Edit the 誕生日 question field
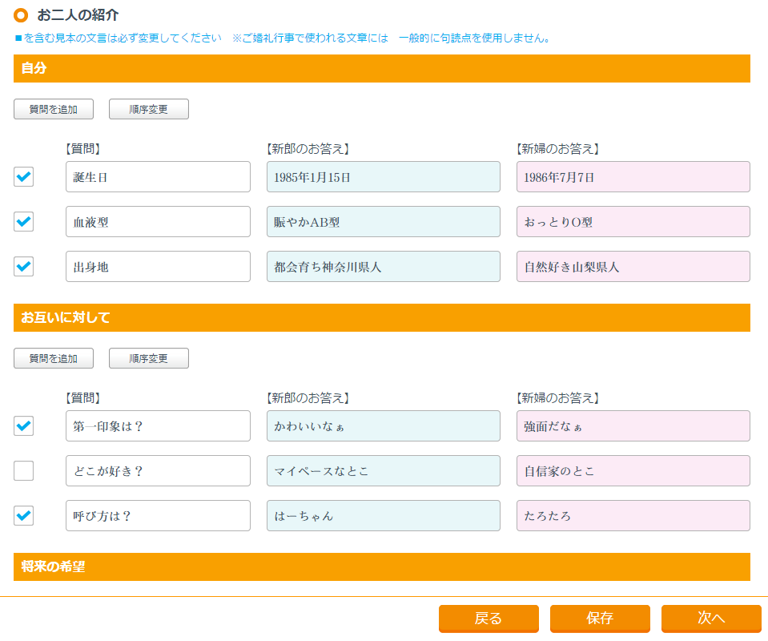The height and width of the screenshot is (641, 768). pos(158,177)
